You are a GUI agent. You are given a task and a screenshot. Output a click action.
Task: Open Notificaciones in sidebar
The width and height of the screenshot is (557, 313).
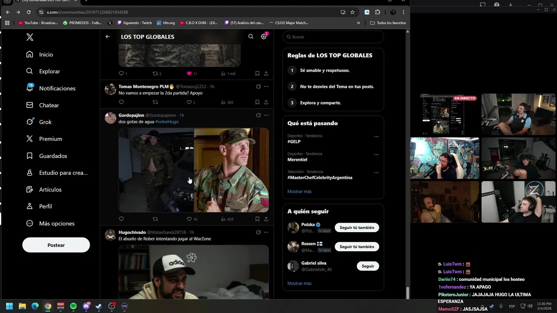click(50, 88)
